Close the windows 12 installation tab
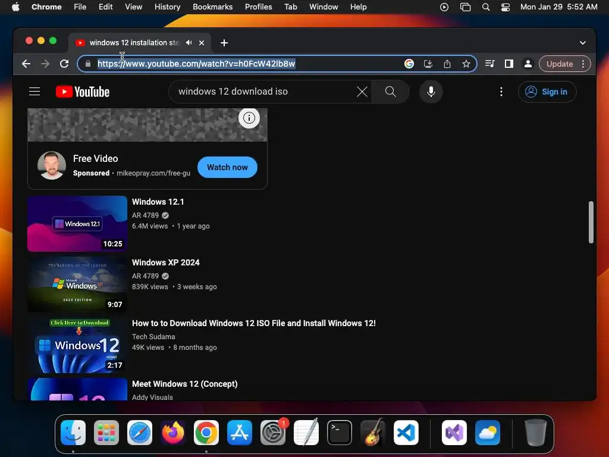 [202, 43]
